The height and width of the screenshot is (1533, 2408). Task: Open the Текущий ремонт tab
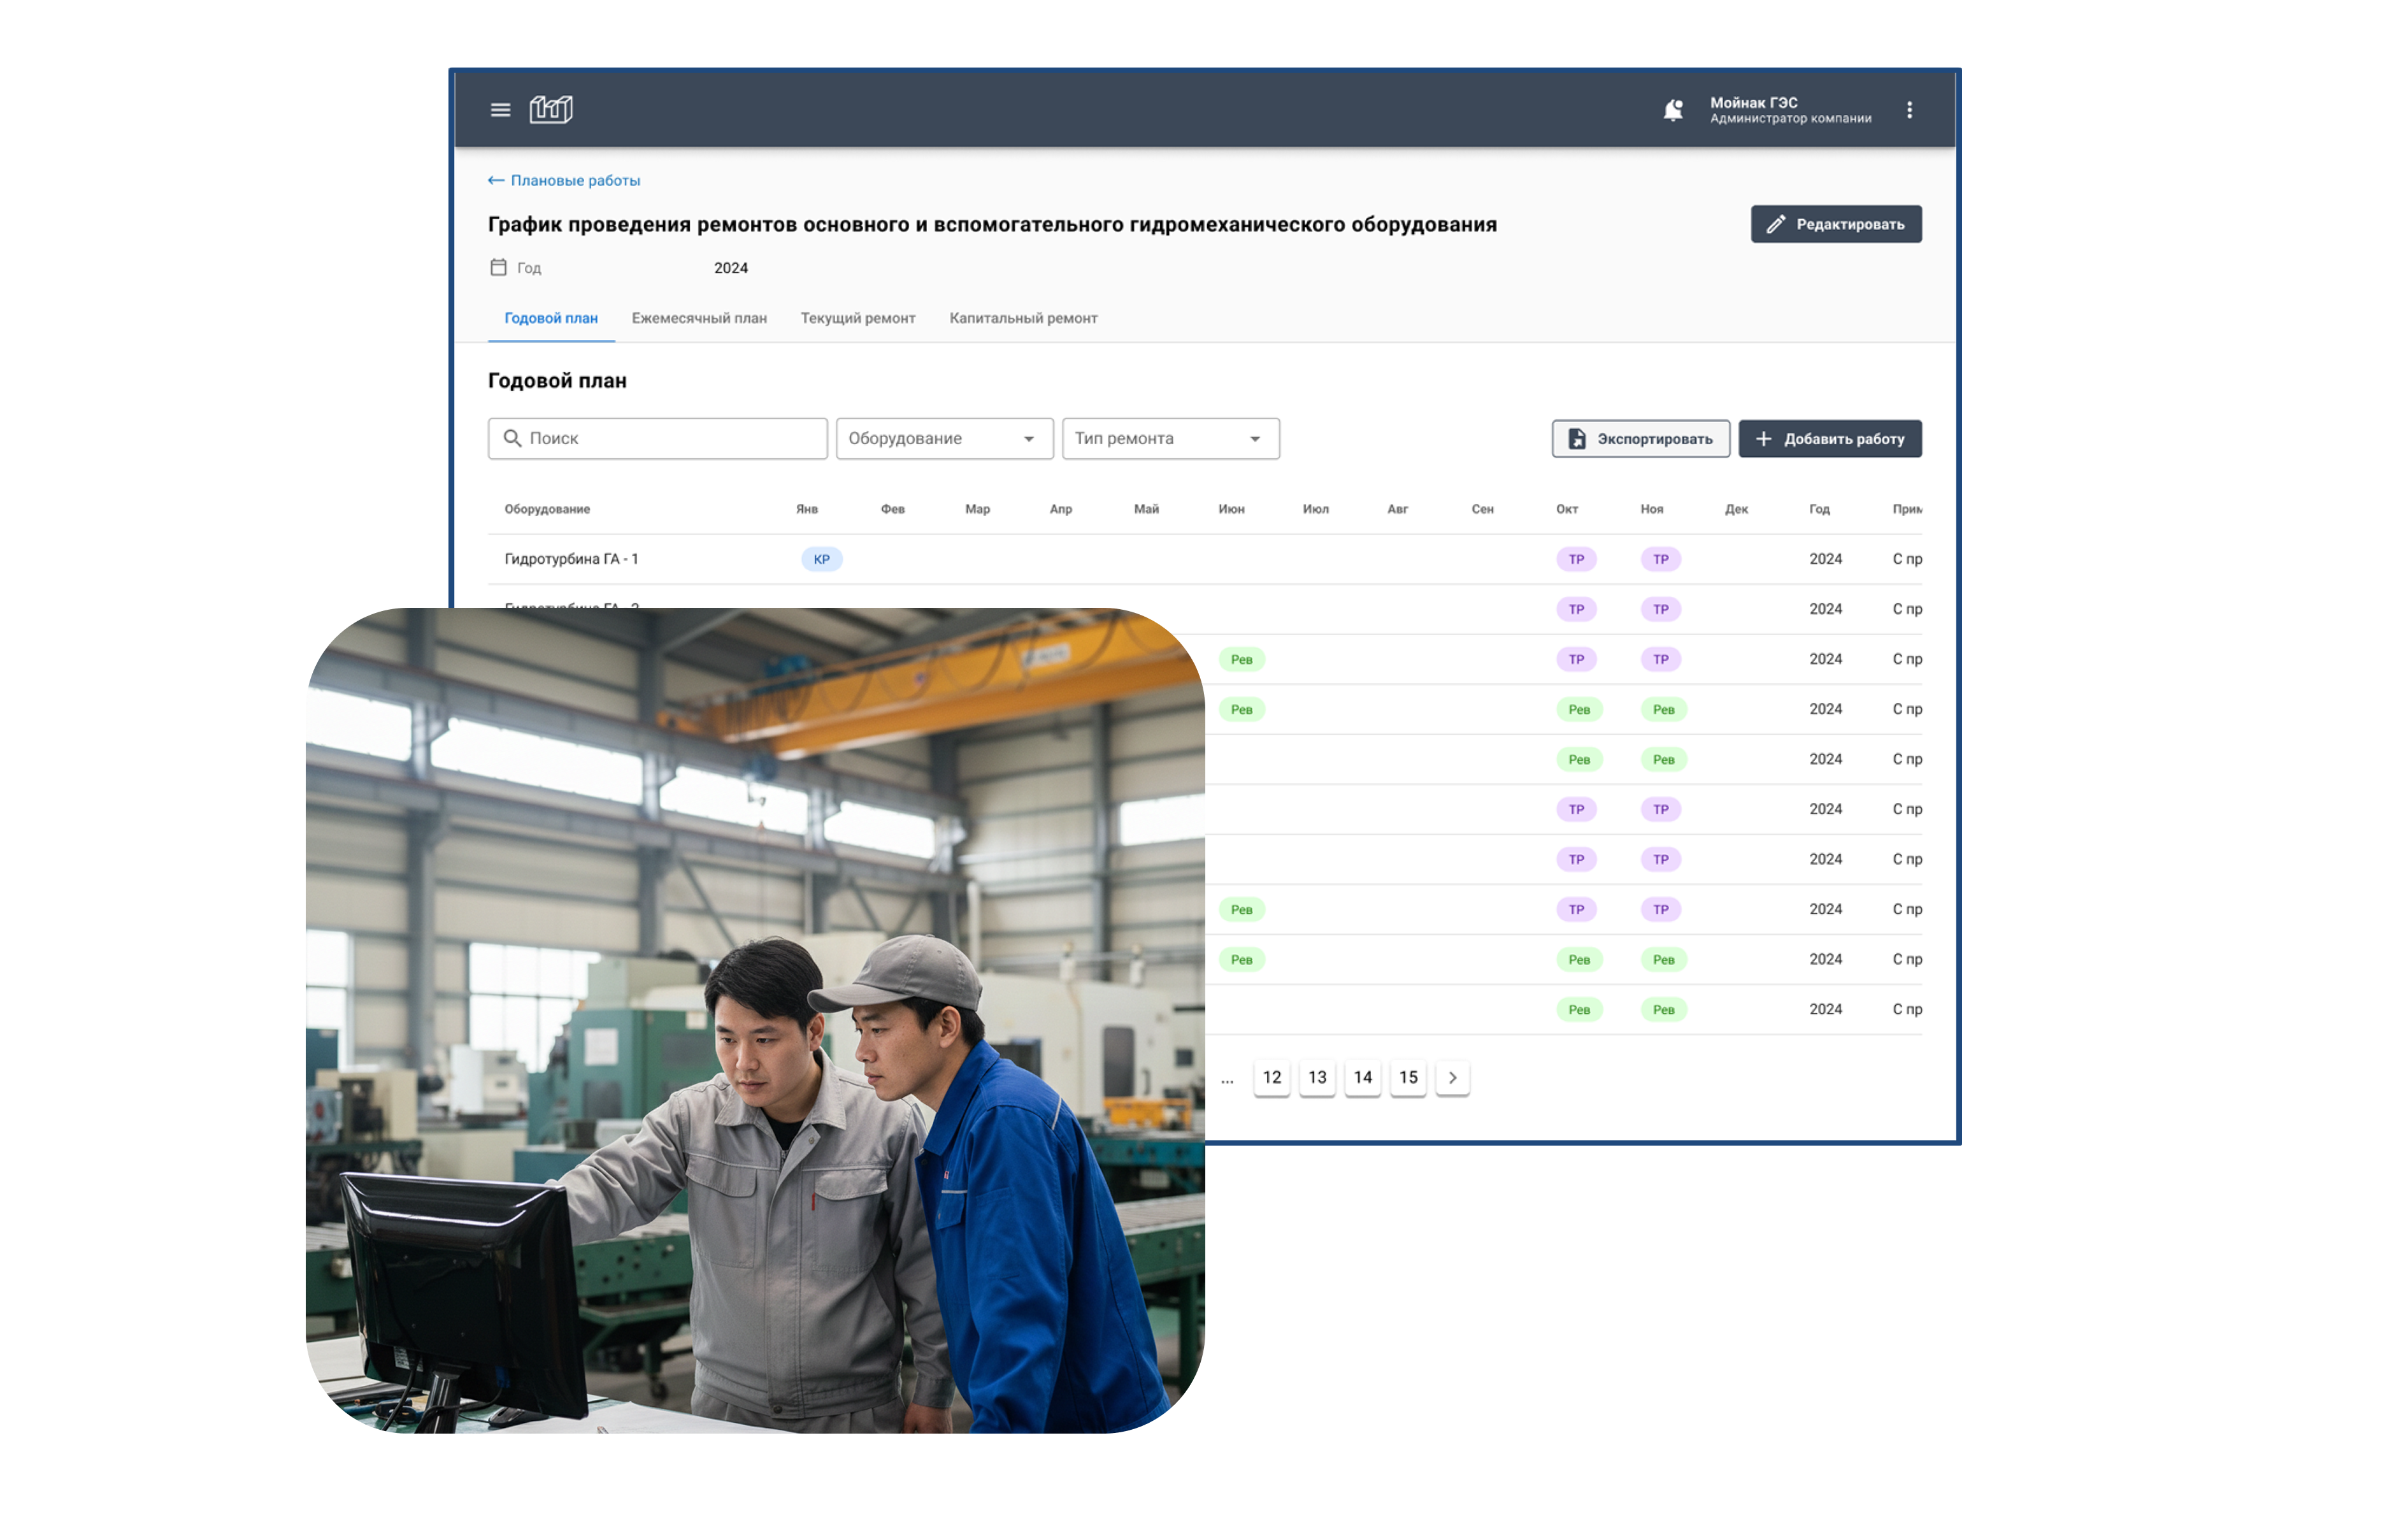(857, 318)
